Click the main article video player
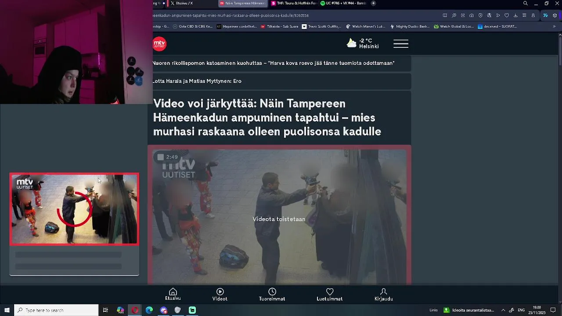Image resolution: width=562 pixels, height=316 pixels. pos(279,217)
